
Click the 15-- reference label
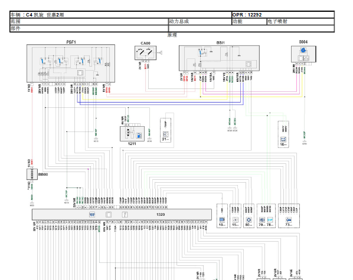(236, 225)
